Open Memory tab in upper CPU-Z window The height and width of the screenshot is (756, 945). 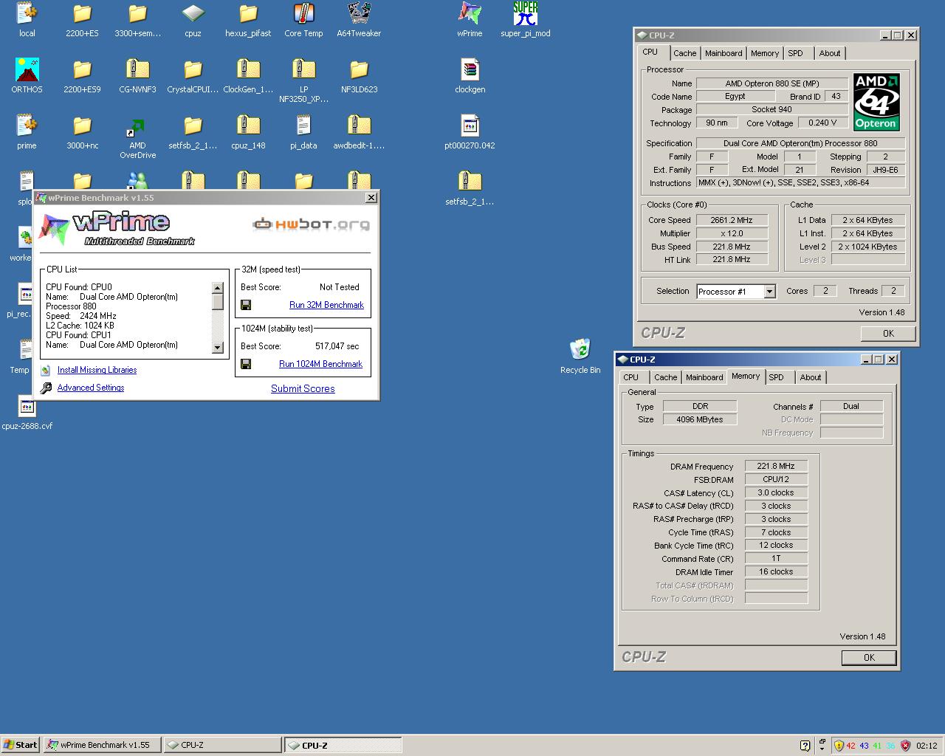[765, 53]
